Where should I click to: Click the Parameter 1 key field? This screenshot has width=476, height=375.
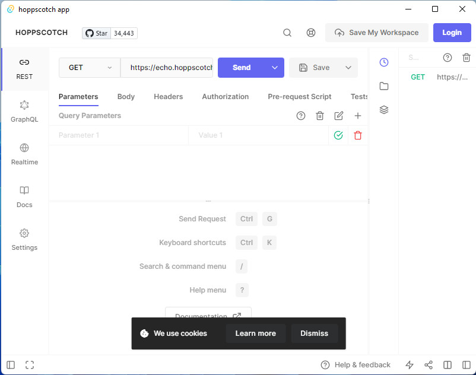pyautogui.click(x=119, y=135)
